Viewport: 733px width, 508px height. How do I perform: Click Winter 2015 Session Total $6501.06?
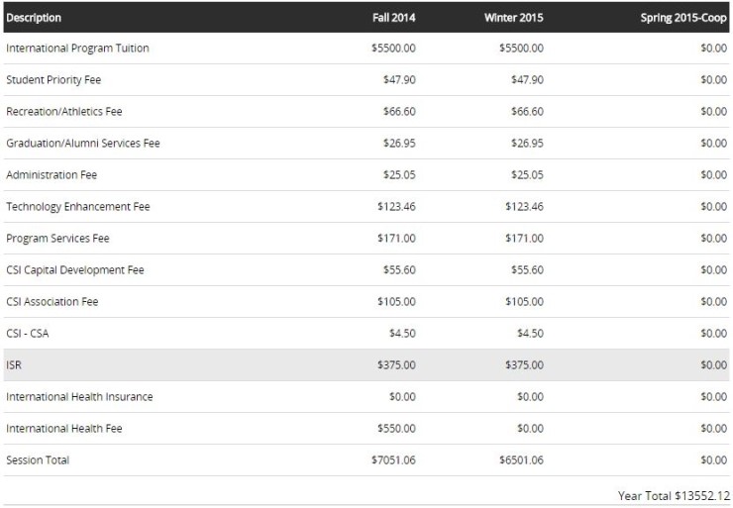pyautogui.click(x=521, y=460)
